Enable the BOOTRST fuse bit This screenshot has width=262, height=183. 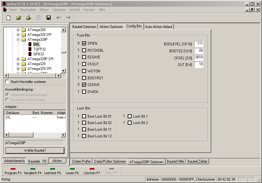(84, 78)
